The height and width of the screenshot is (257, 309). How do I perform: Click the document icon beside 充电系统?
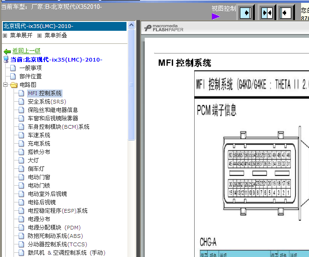click(21, 144)
